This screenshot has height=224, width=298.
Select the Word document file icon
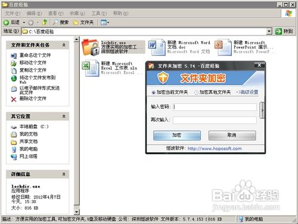tap(157, 47)
